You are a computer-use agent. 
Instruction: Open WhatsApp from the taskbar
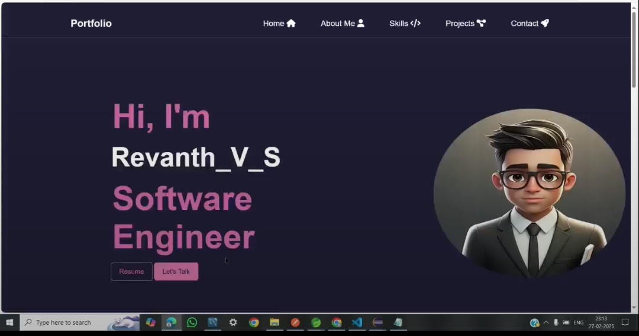point(192,322)
